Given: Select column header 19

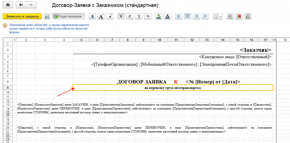Looking at the screenshot, I should click(285, 40).
